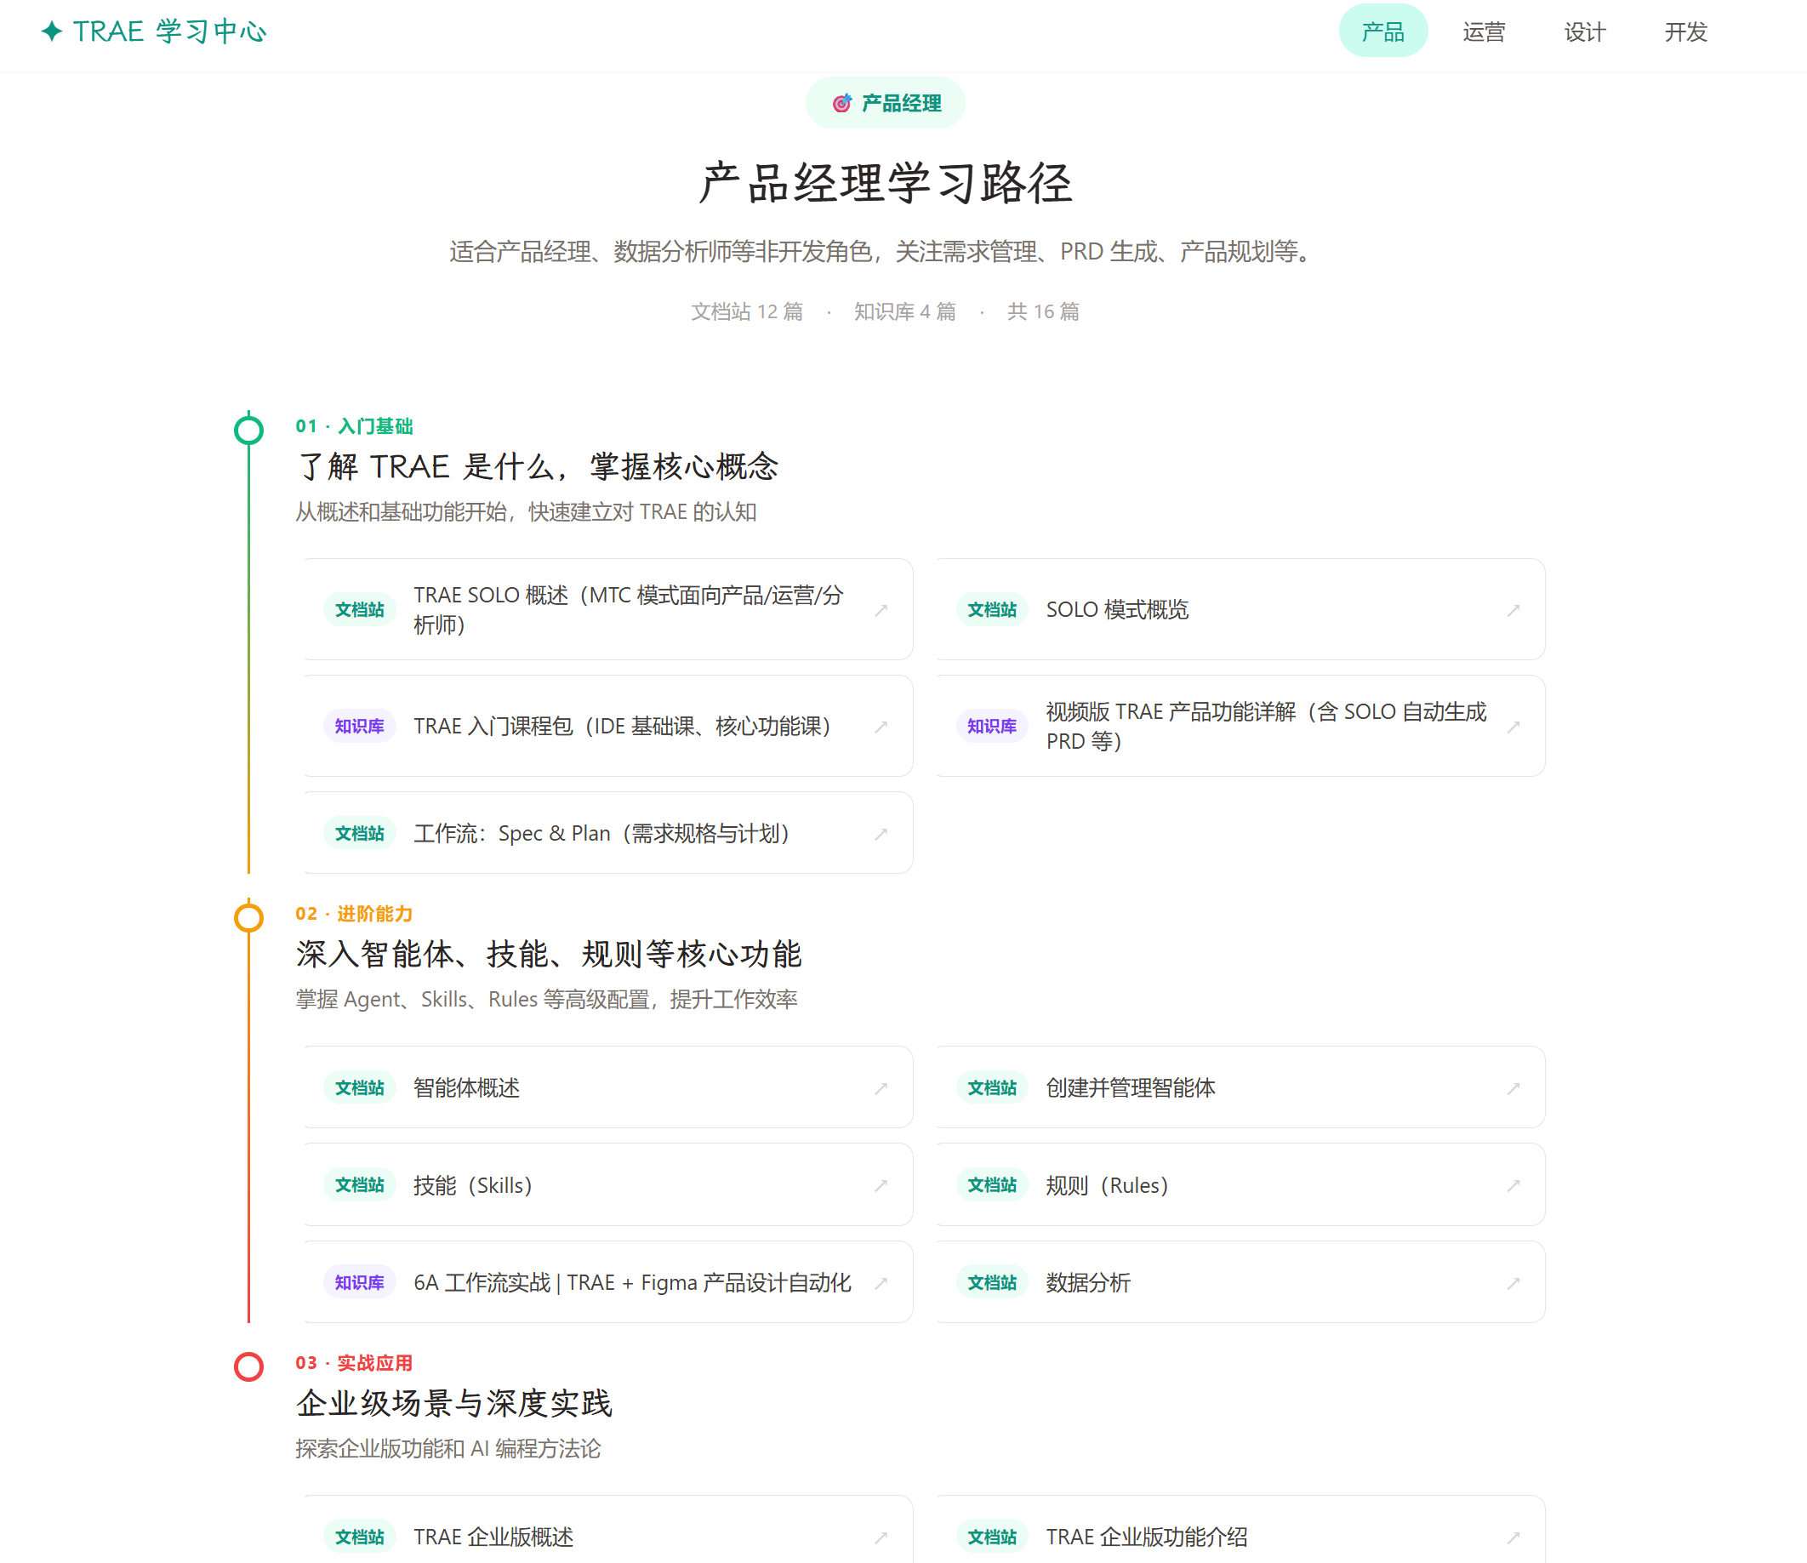This screenshot has width=1807, height=1563.
Task: Click external arrow icon on 数据分析 card
Action: 1513,1283
